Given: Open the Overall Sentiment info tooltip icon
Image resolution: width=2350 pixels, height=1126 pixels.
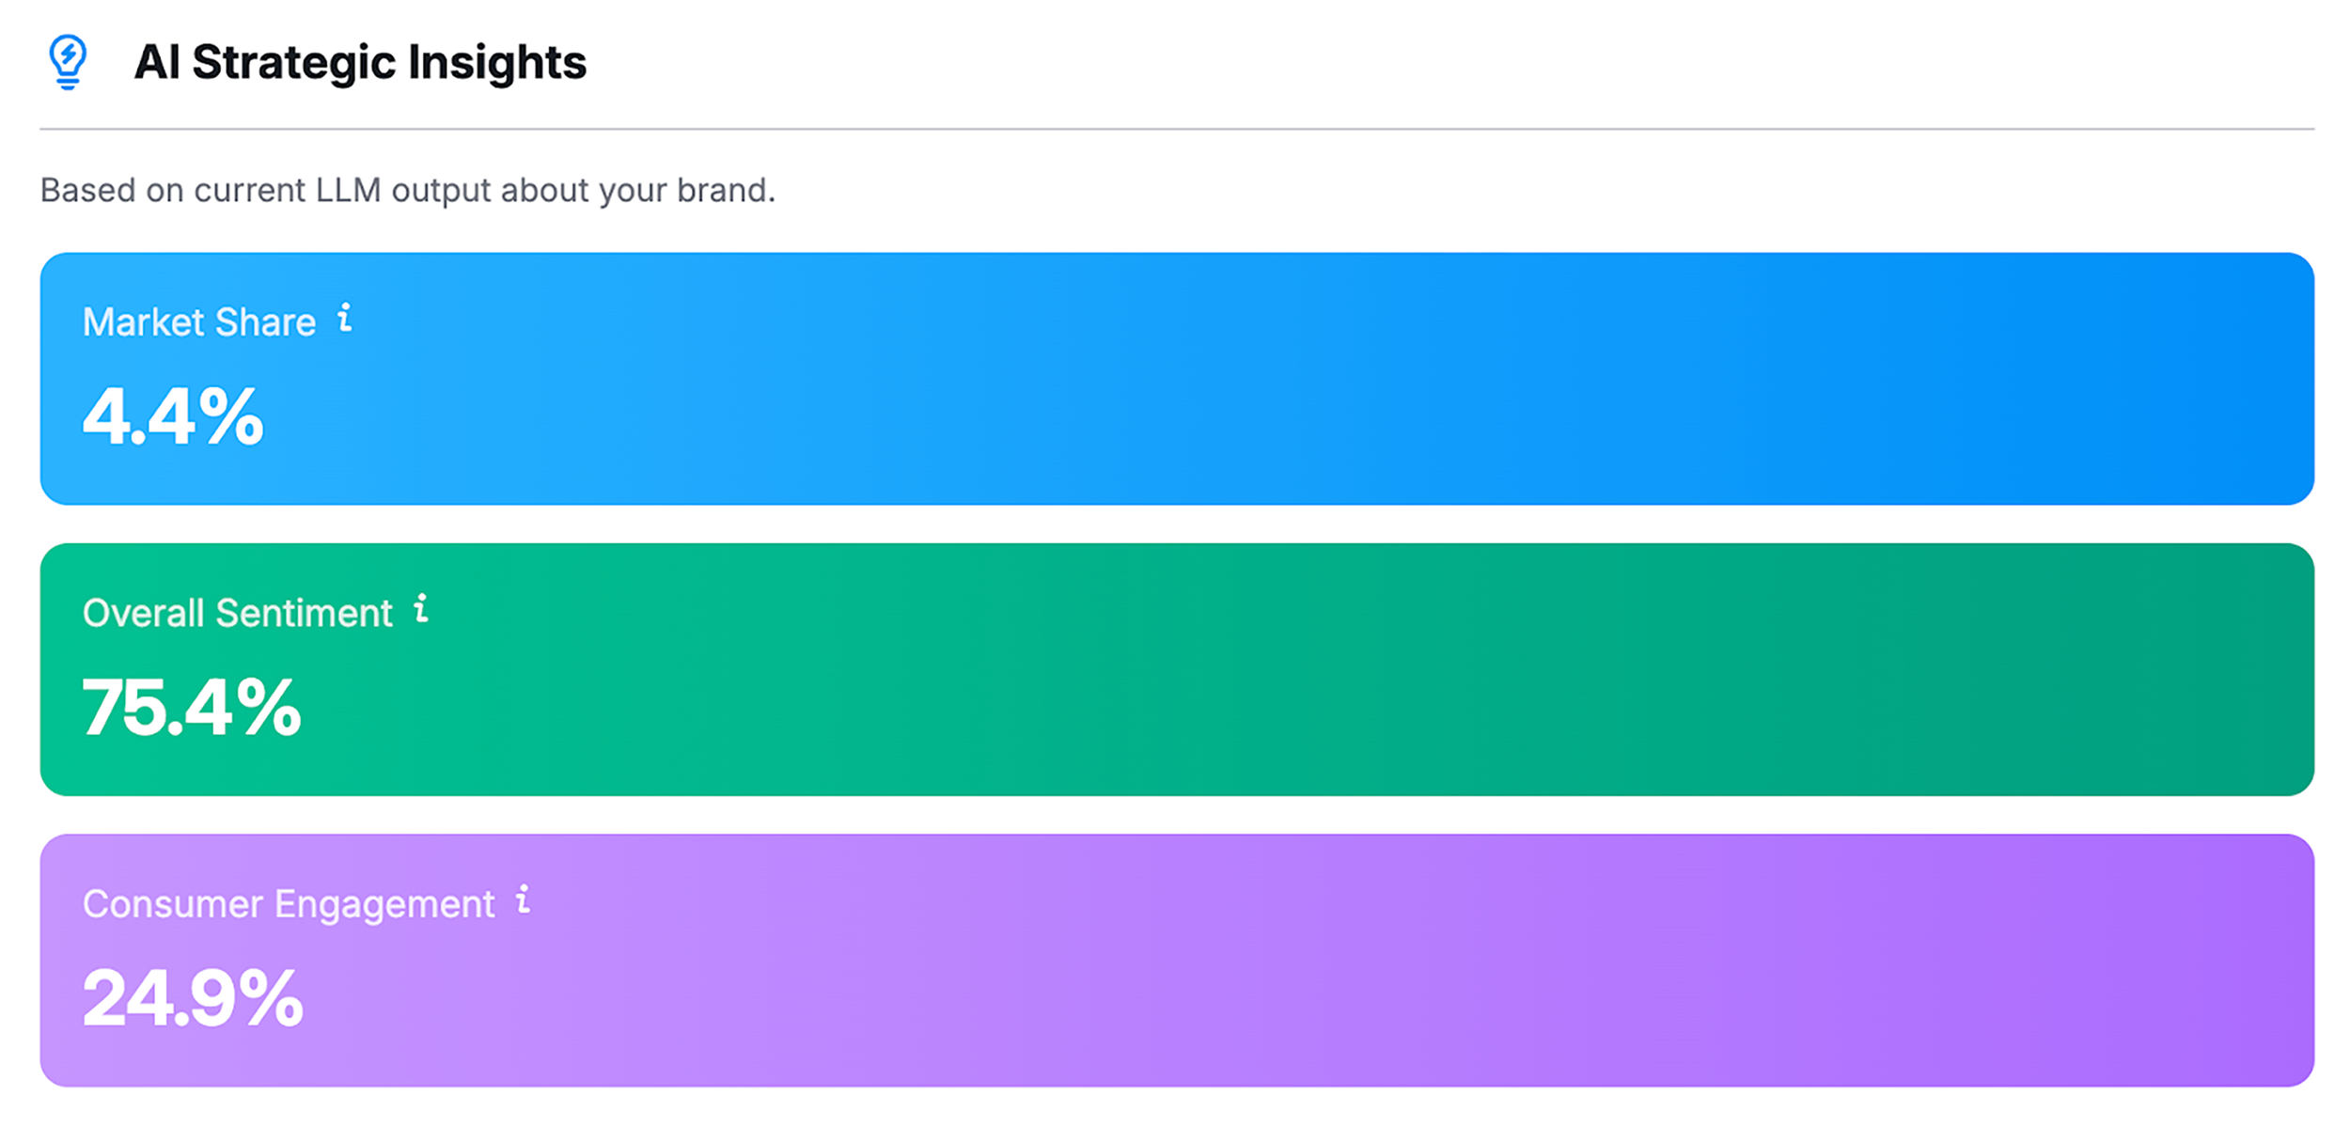Looking at the screenshot, I should point(421,609).
